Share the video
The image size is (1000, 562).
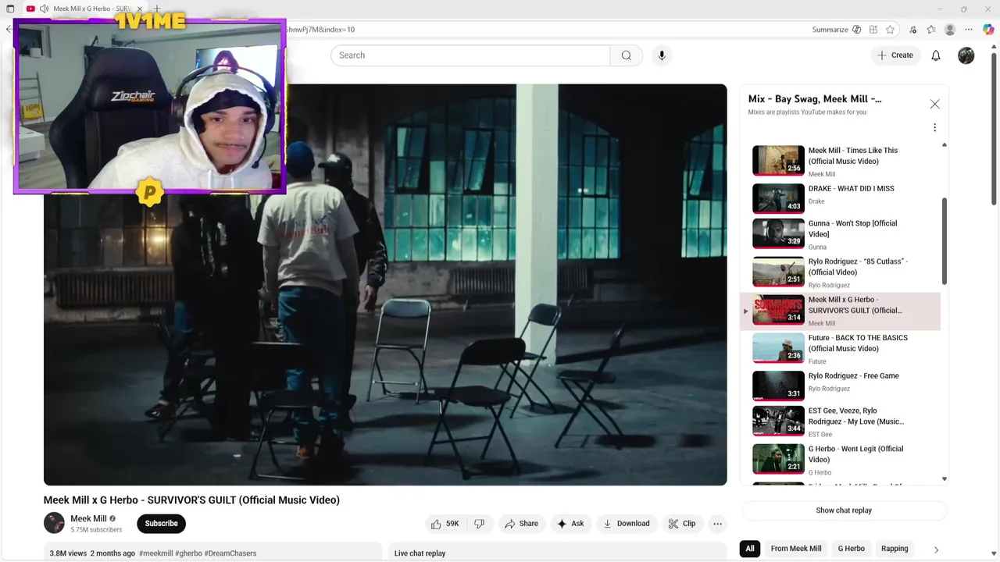[x=522, y=524]
